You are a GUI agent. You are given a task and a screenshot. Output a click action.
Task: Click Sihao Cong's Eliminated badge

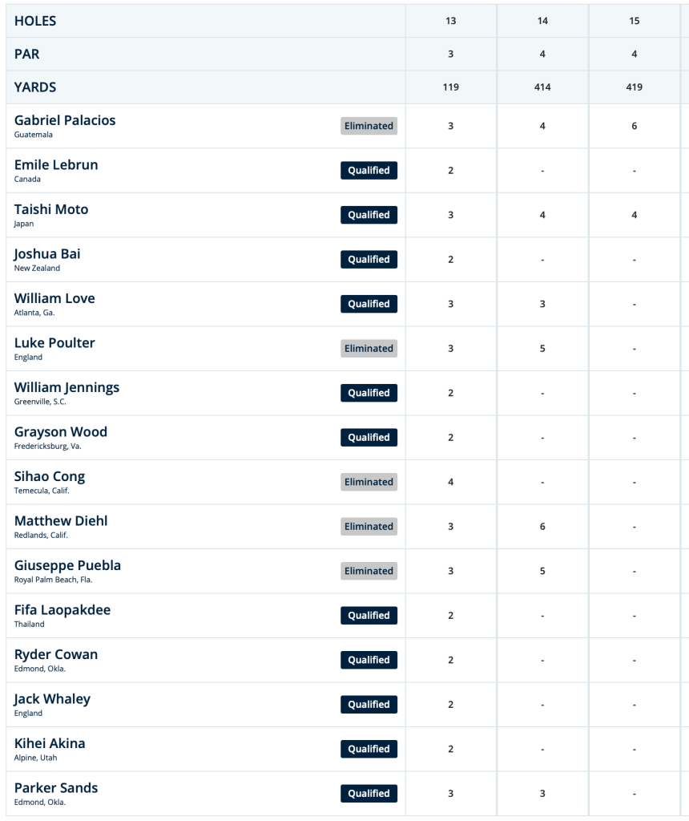[369, 482]
